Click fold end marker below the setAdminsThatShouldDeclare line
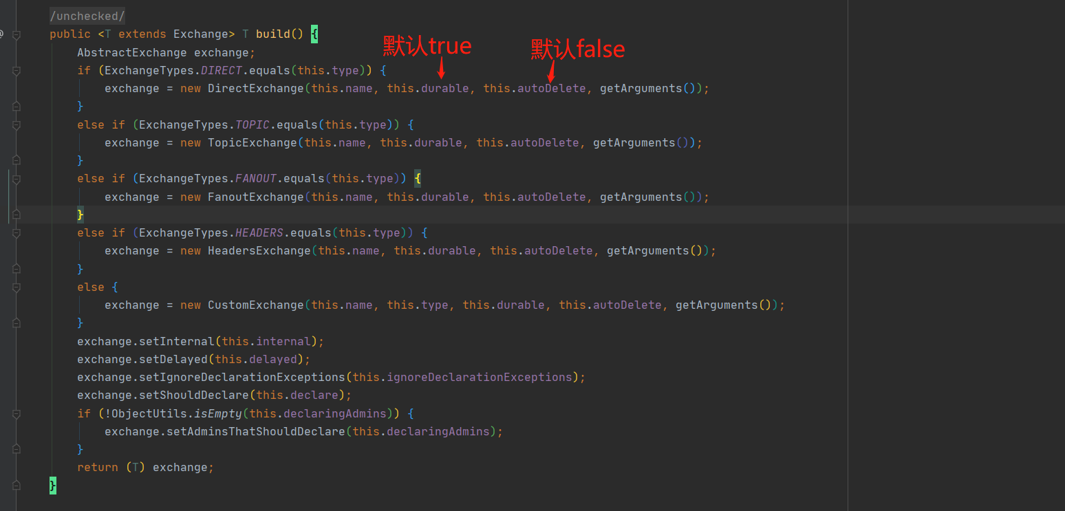Image resolution: width=1065 pixels, height=511 pixels. tap(17, 449)
